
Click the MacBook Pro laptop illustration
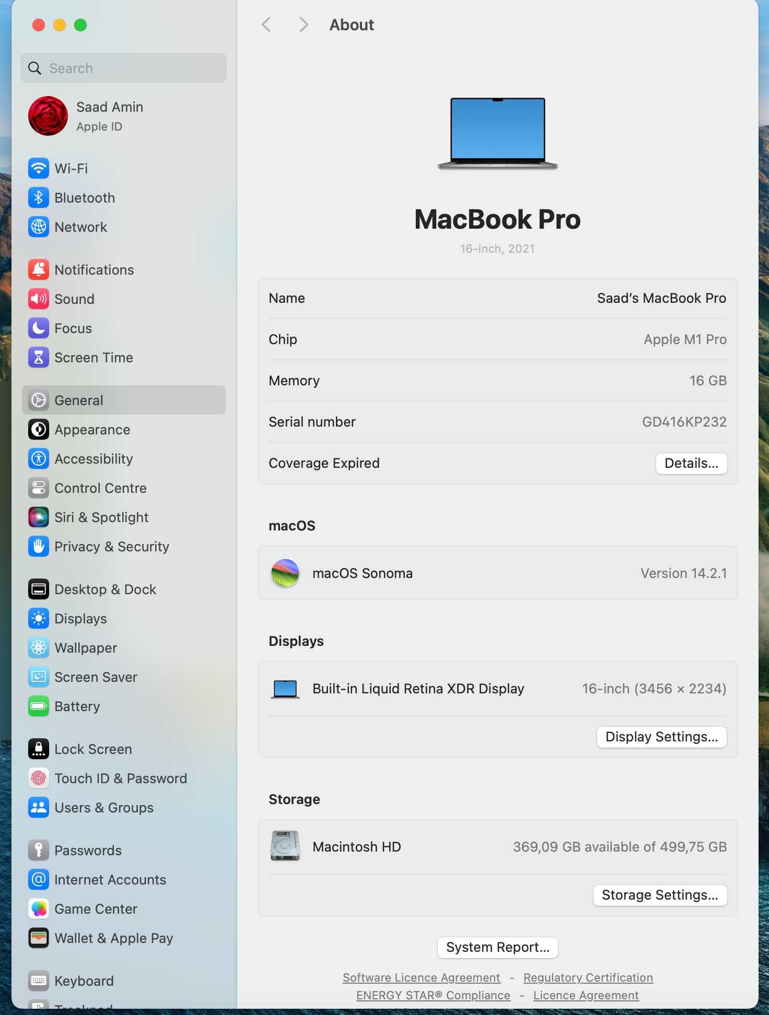coord(498,133)
